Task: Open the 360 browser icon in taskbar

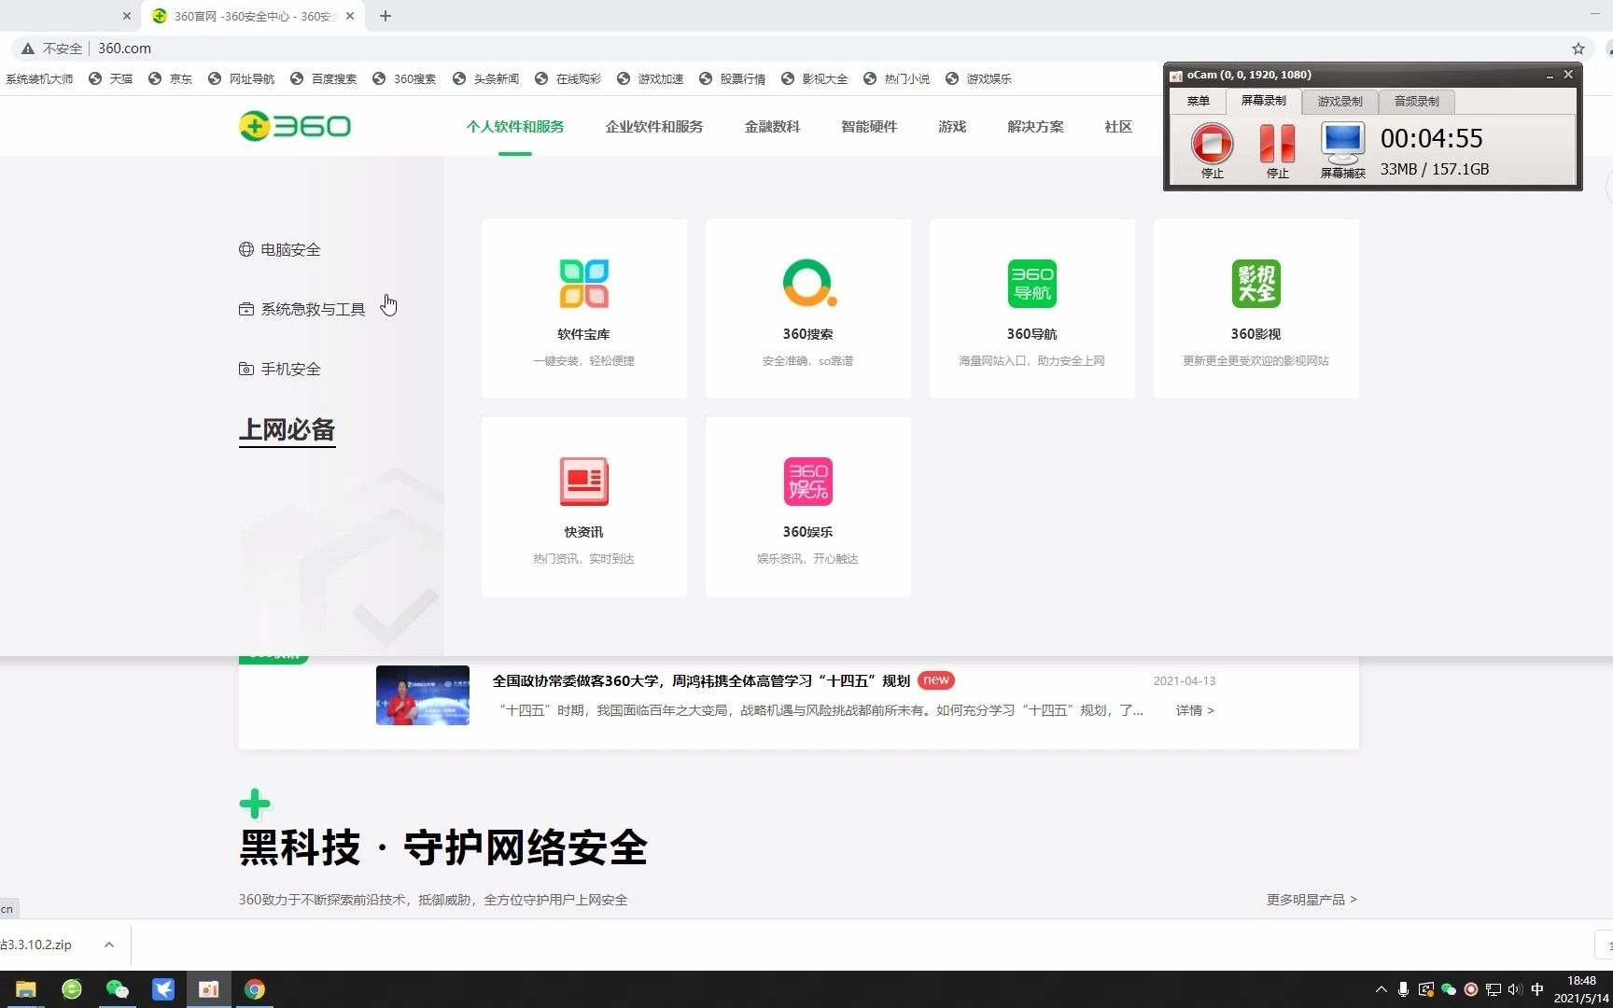Action: [72, 989]
